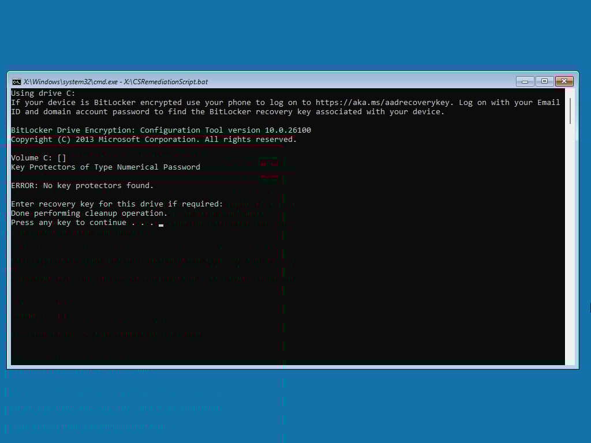Click 'ERROR: No key protectors found.' line
This screenshot has width=591, height=443.
pyautogui.click(x=82, y=185)
